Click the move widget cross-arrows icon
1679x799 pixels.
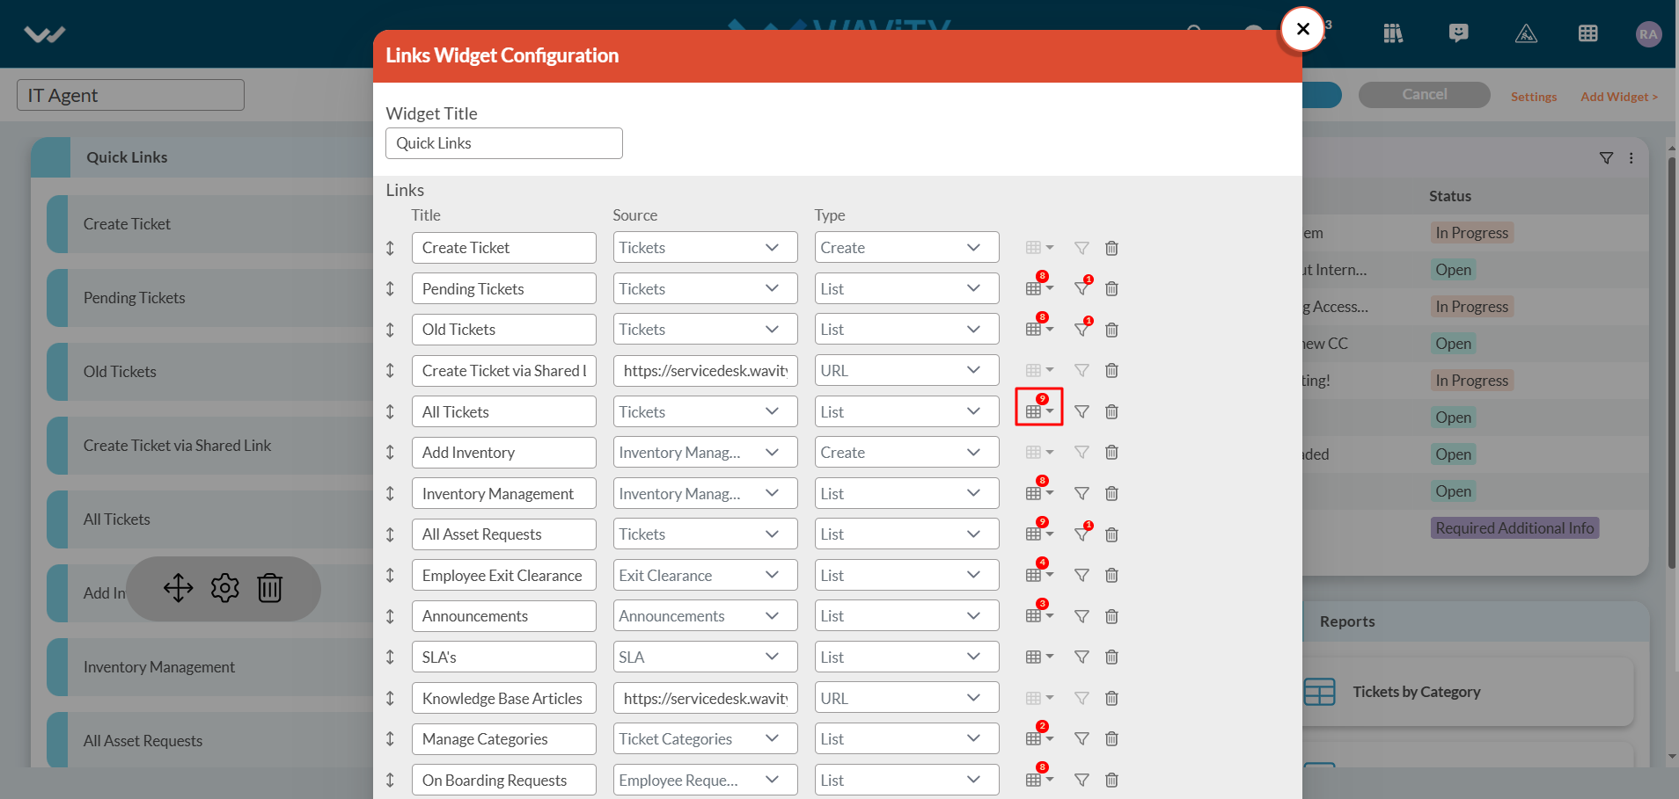[178, 588]
